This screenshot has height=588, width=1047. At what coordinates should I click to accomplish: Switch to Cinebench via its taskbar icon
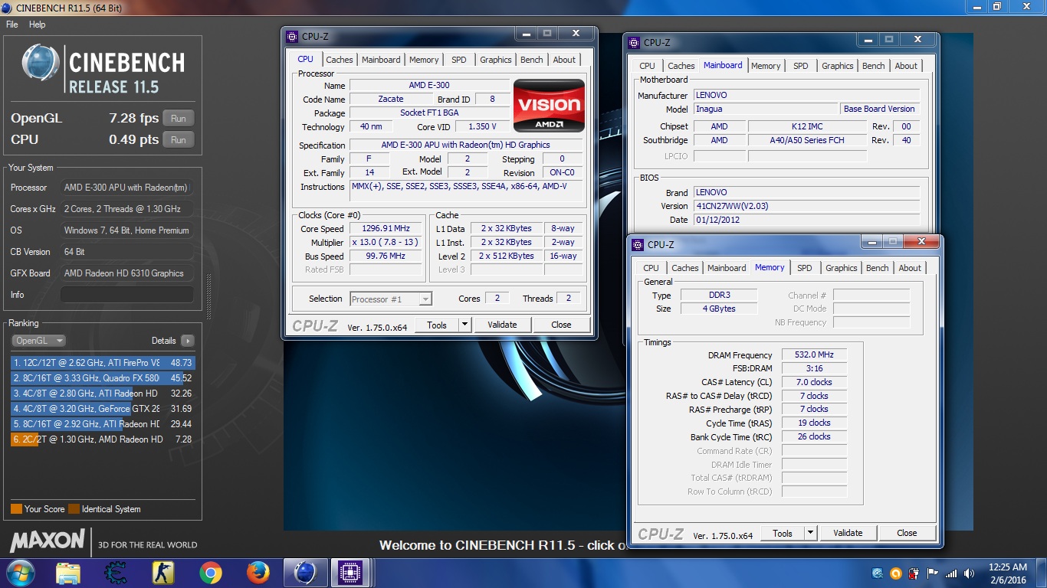305,573
